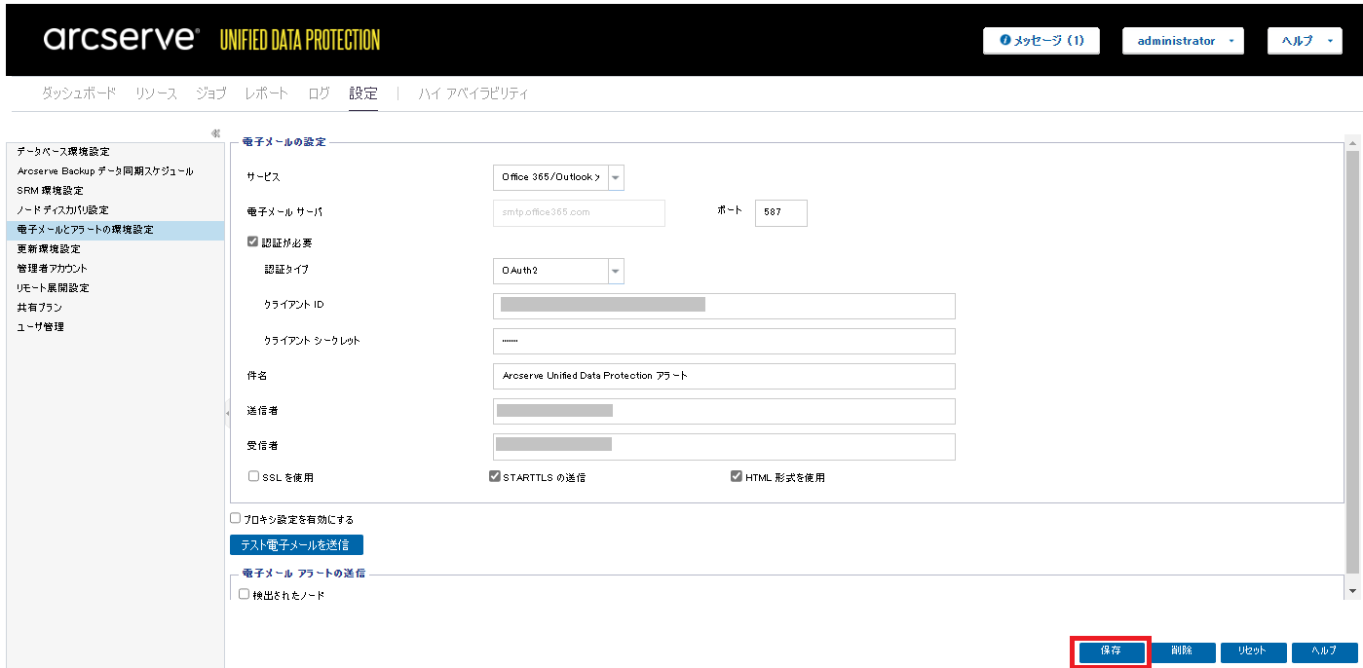Open データベース環境設定 in the sidebar
1363x668 pixels.
click(x=115, y=152)
